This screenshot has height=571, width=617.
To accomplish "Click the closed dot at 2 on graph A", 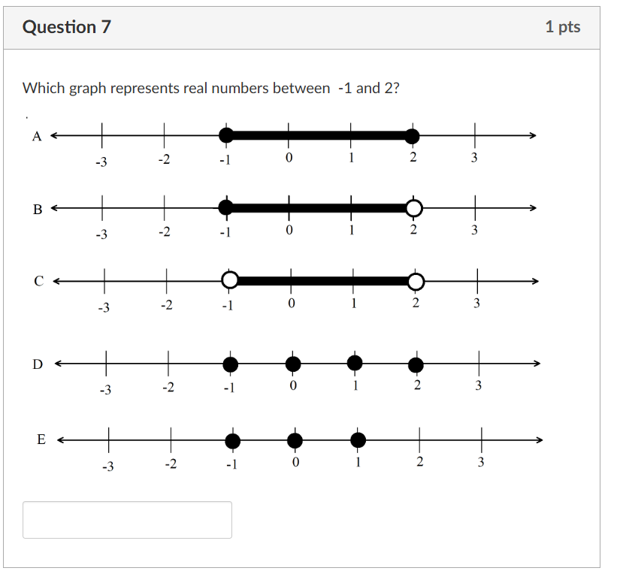I will [413, 135].
